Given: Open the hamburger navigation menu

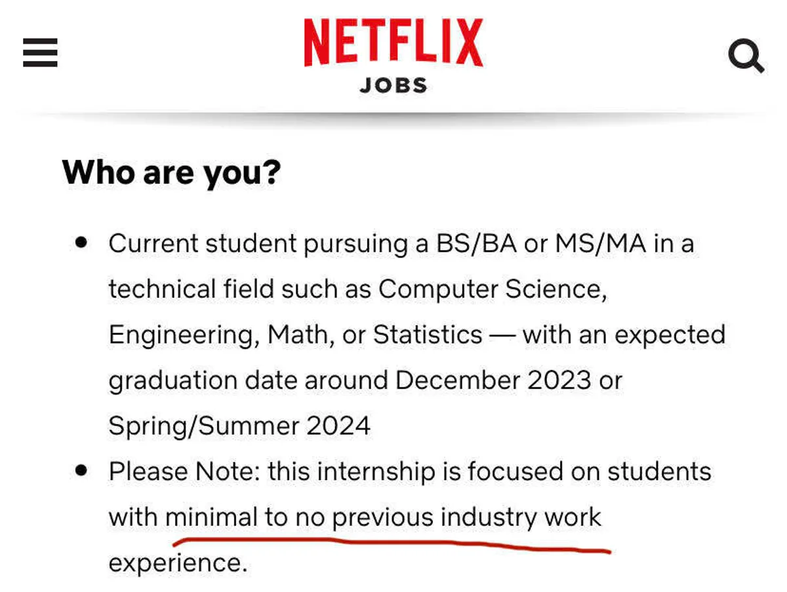Looking at the screenshot, I should pos(40,52).
